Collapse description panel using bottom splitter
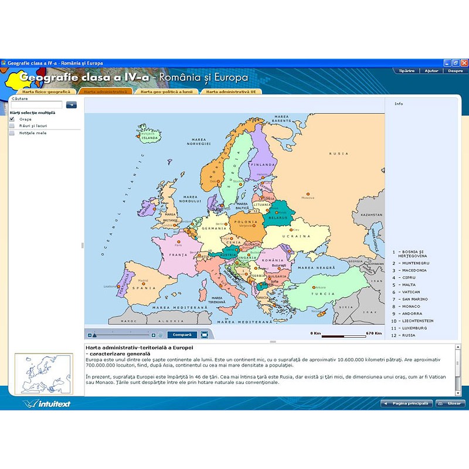This screenshot has height=469, width=469. click(273, 341)
